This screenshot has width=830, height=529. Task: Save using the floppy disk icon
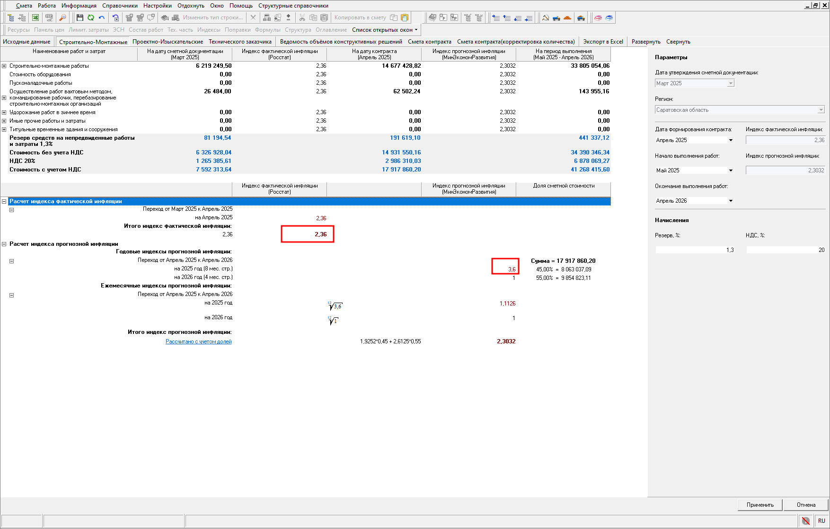point(79,18)
